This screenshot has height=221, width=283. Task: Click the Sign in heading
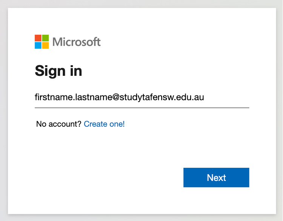58,71
